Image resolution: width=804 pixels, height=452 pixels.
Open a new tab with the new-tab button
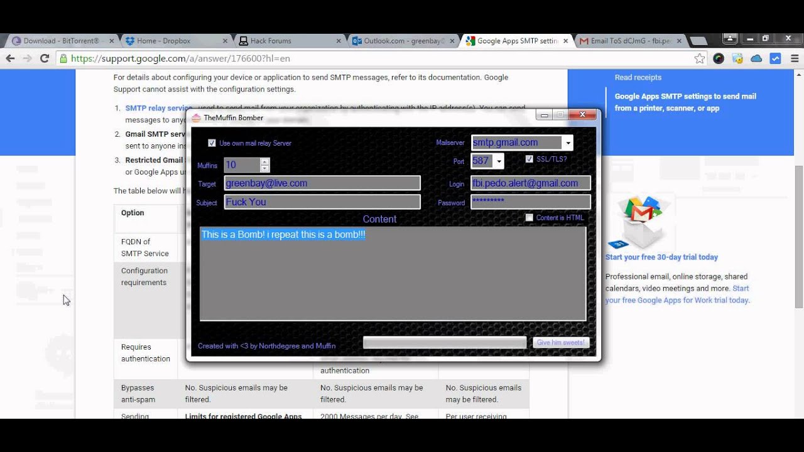point(698,41)
